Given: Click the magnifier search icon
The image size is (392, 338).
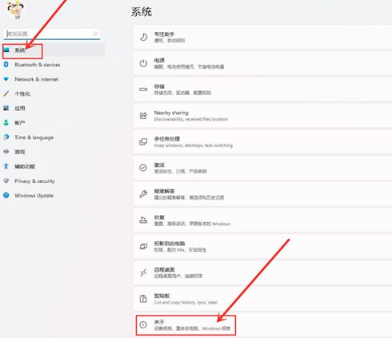Looking at the screenshot, I should coord(95,34).
